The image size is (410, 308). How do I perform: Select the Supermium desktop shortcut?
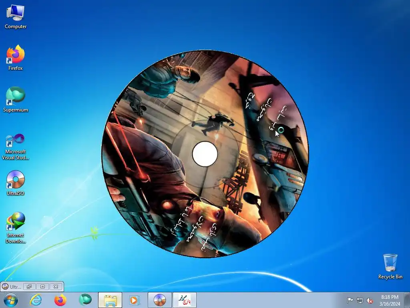point(16,100)
